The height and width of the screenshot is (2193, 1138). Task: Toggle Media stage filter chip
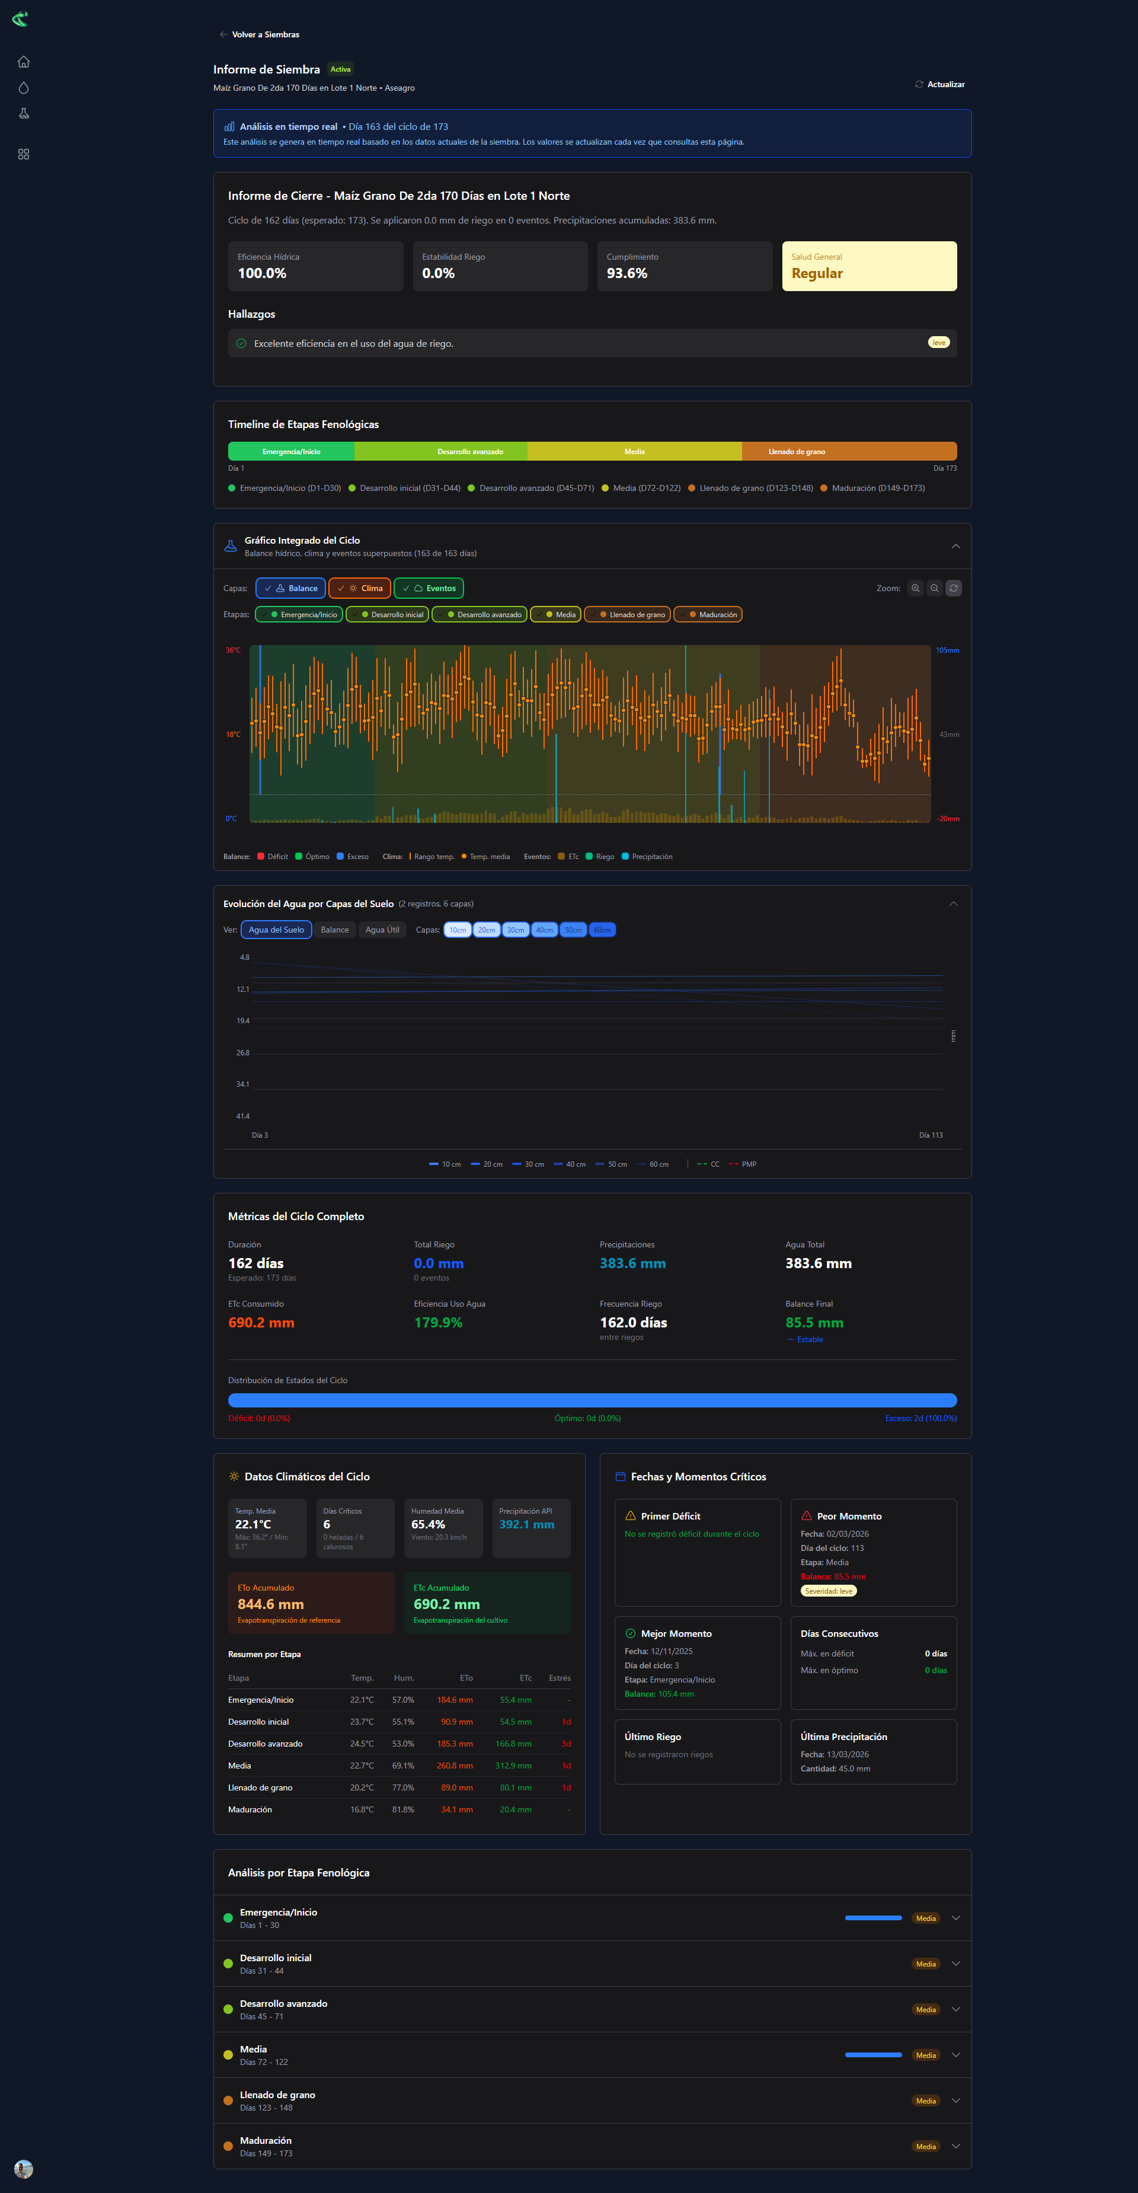(x=556, y=615)
